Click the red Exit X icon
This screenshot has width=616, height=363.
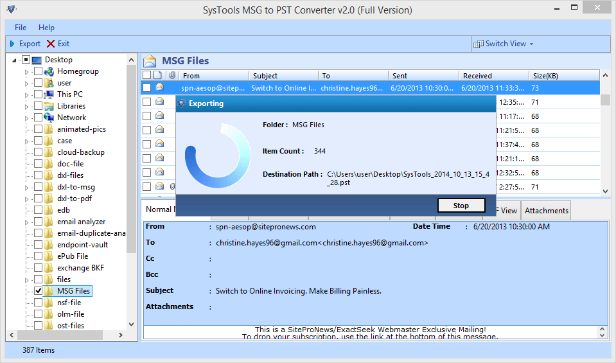tap(51, 44)
